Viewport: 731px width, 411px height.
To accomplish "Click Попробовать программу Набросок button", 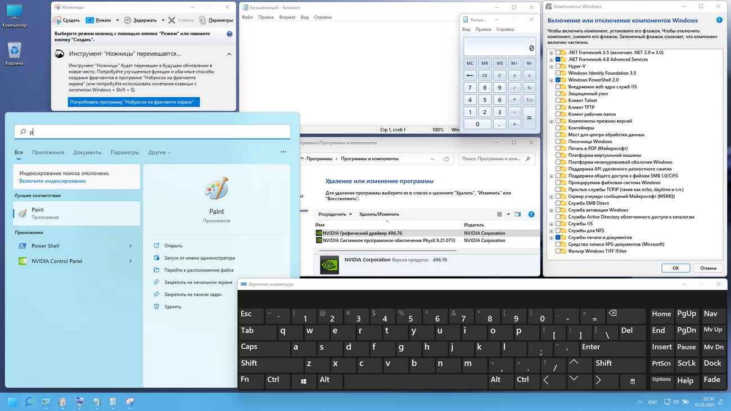I will pos(133,102).
